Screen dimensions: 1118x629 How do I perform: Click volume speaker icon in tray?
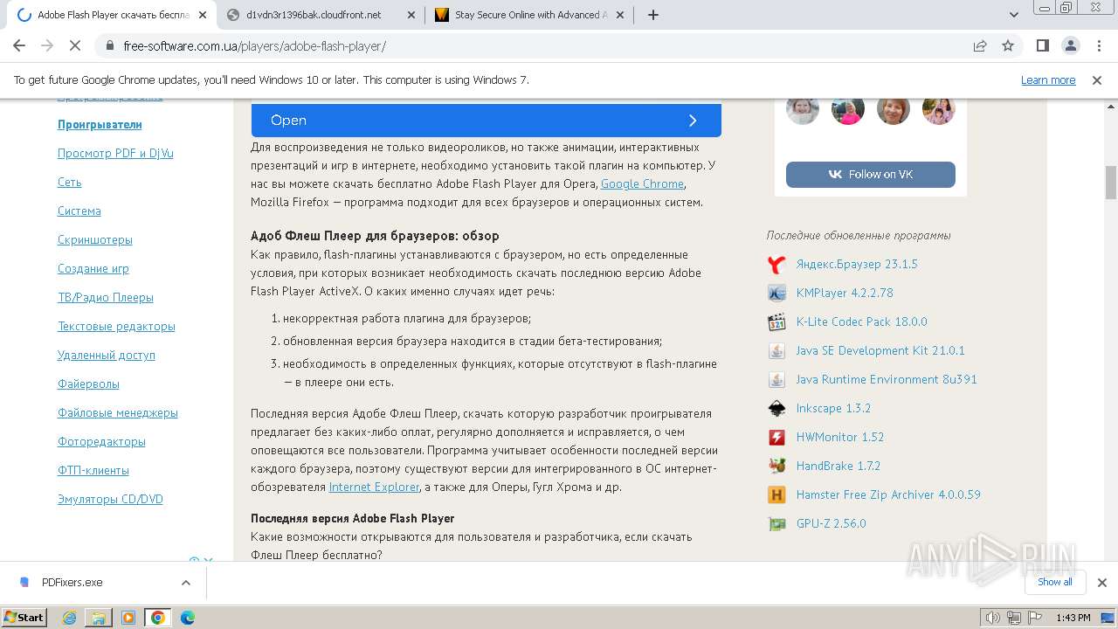[993, 618]
